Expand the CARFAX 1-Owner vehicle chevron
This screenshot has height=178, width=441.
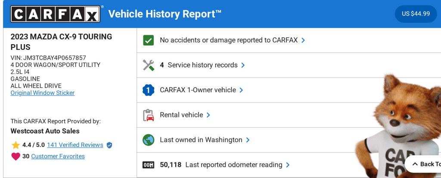point(241,90)
